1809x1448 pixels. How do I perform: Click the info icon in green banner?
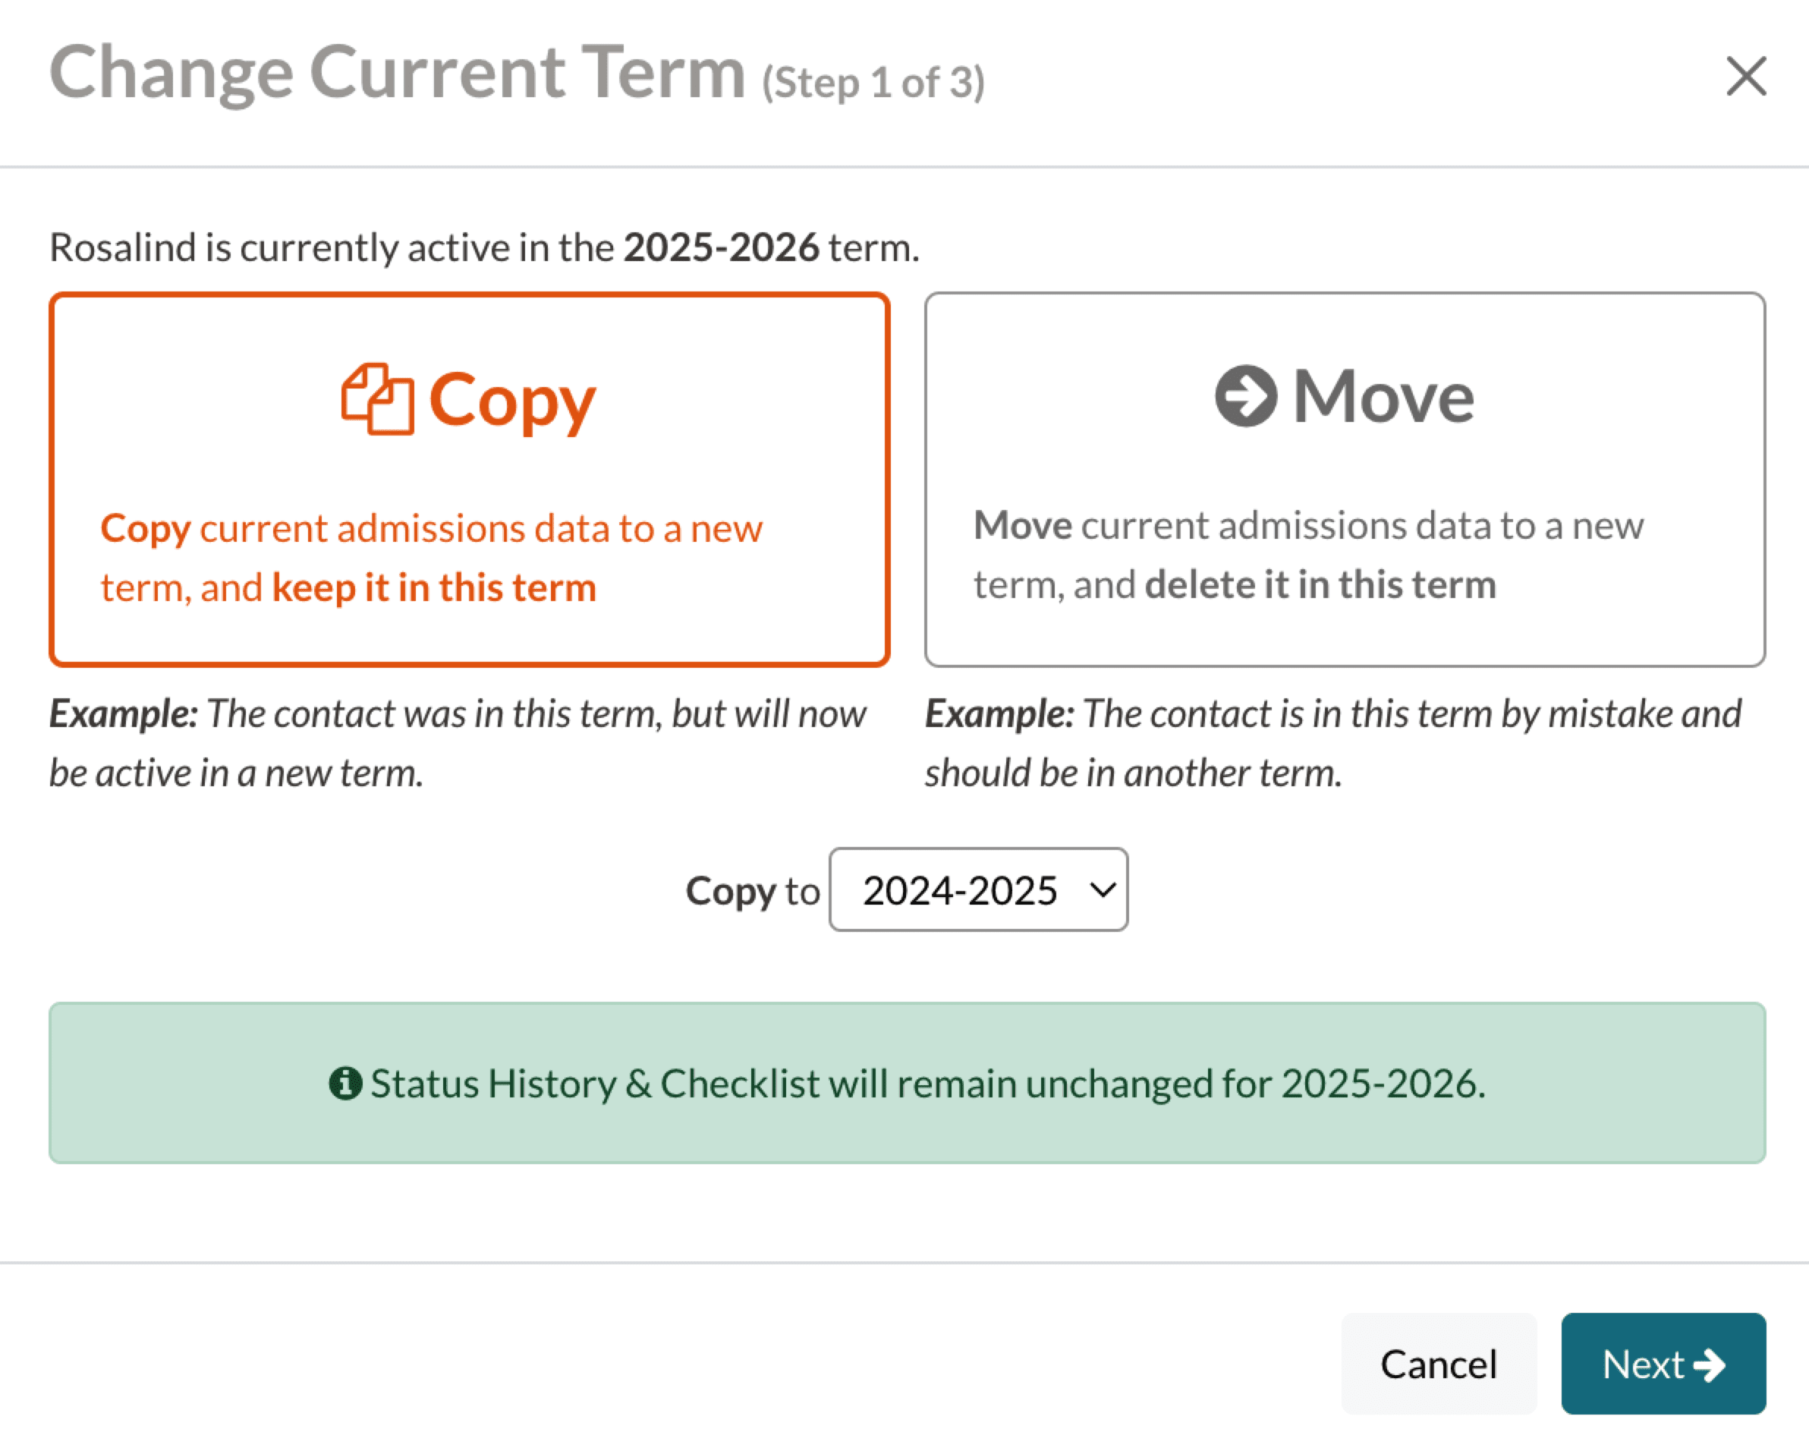[344, 1083]
